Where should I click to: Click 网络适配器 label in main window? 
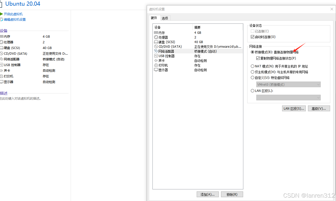[x=12, y=59]
